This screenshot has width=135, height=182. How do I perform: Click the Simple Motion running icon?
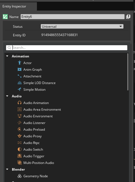[x=20, y=89]
